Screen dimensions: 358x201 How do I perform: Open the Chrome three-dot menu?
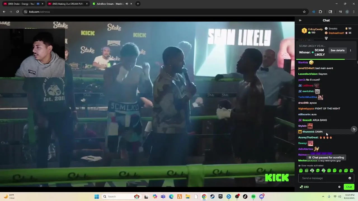point(354,12)
